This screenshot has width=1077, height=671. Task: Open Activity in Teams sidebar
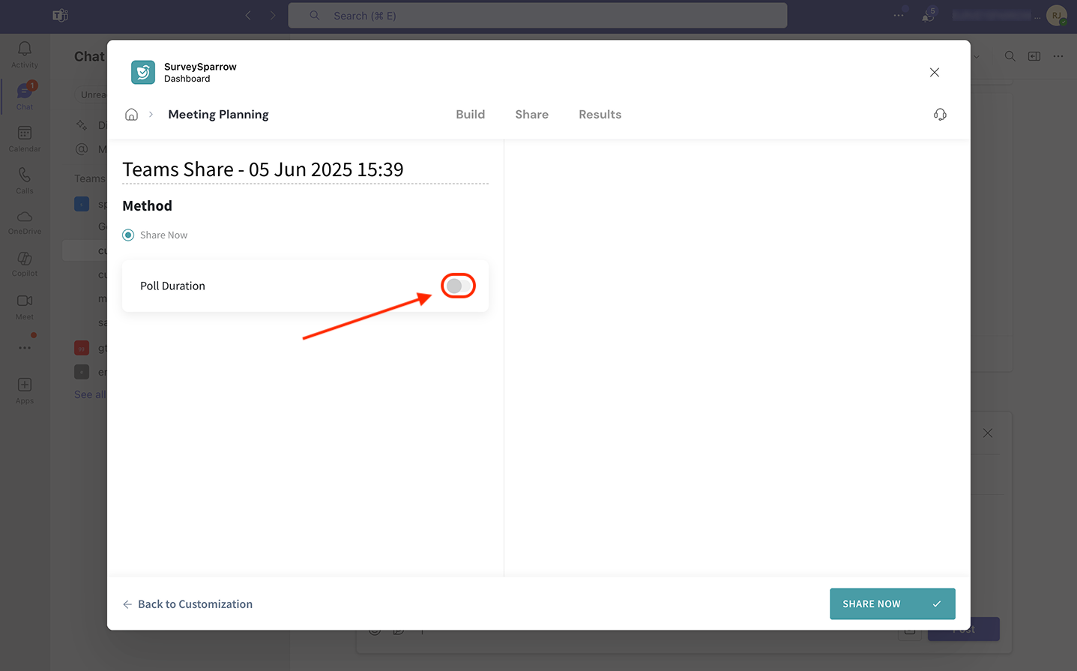(25, 54)
